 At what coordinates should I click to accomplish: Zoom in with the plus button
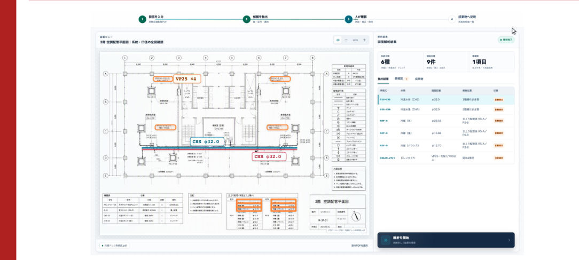pyautogui.click(x=364, y=40)
